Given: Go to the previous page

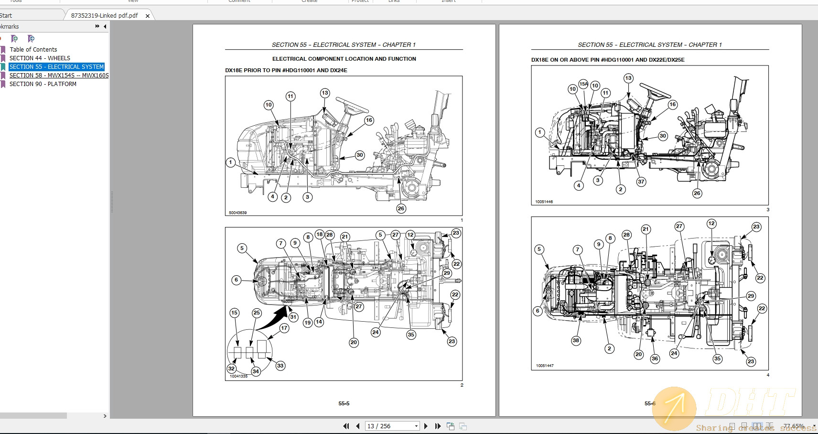Looking at the screenshot, I should click(358, 425).
